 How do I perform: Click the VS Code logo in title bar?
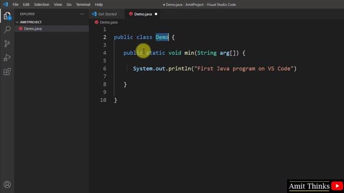pos(5,4)
